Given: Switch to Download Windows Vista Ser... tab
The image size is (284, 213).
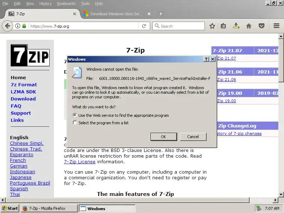Looking at the screenshot, I should click(x=117, y=14).
